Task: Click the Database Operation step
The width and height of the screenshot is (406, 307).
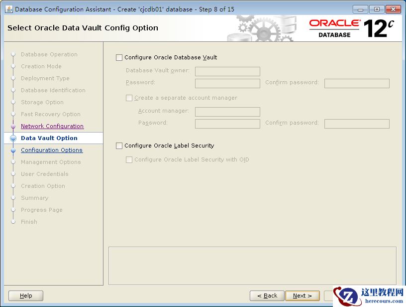Action: pyautogui.click(x=49, y=54)
